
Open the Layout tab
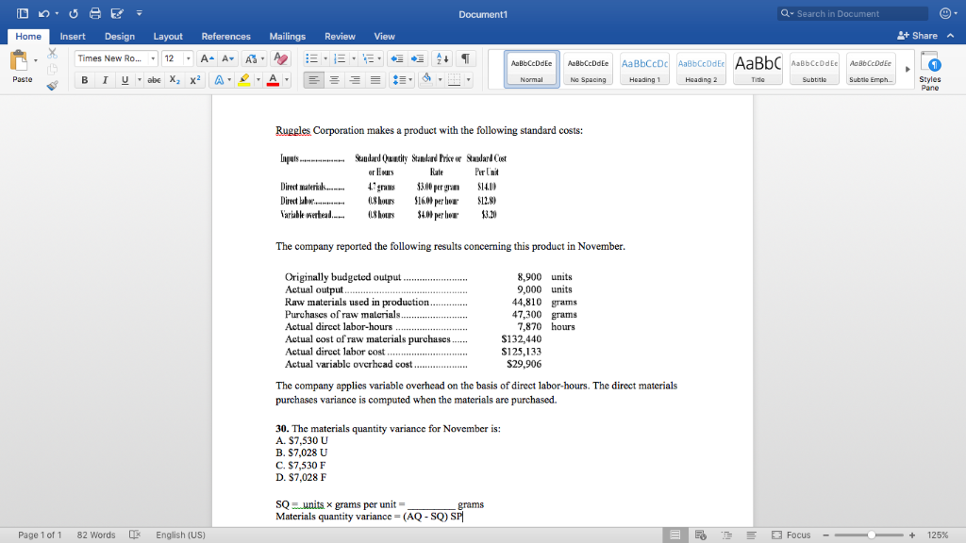click(x=168, y=37)
